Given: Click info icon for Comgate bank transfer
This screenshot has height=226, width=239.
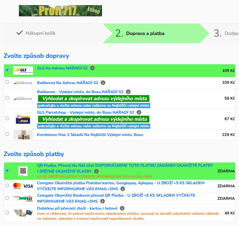Looking at the screenshot, I should [x=103, y=201].
